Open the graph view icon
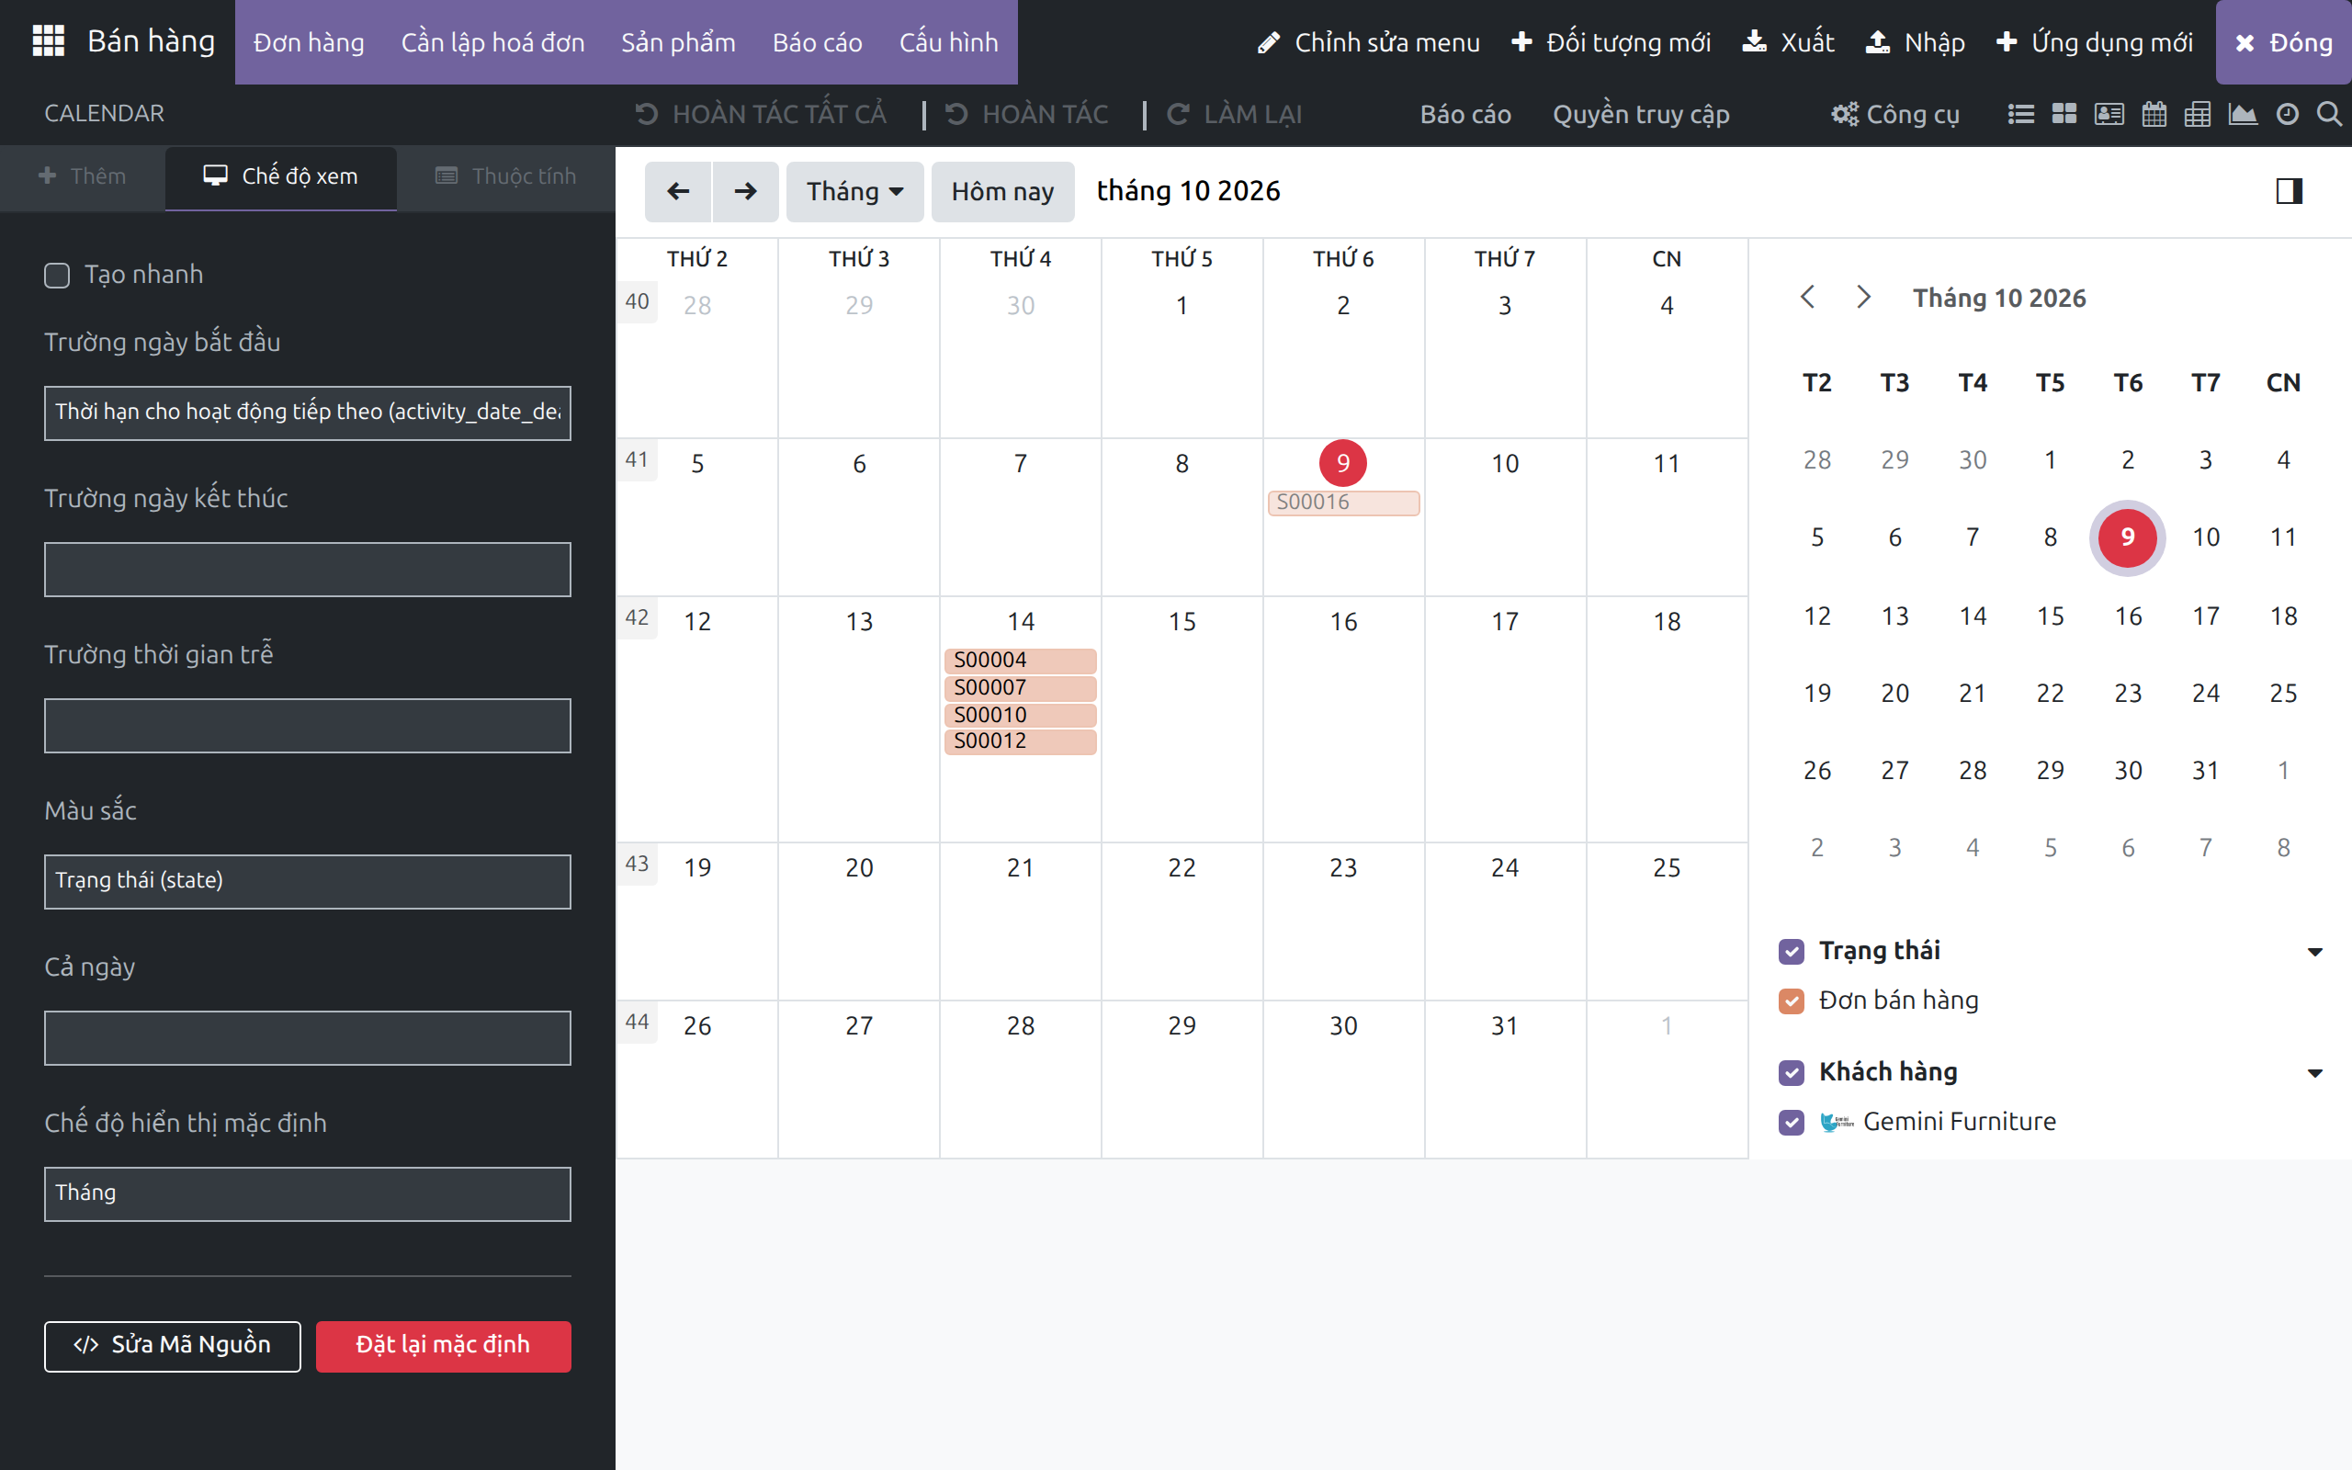2352x1470 pixels. tap(2242, 115)
